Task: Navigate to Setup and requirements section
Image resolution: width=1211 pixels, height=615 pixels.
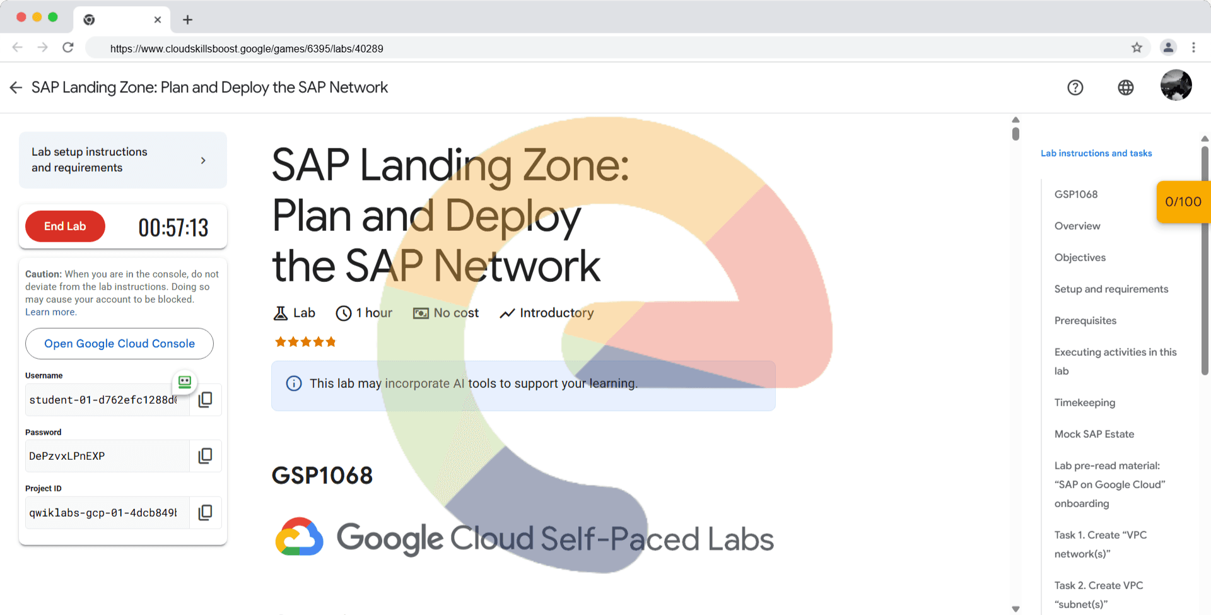Action: [1111, 289]
